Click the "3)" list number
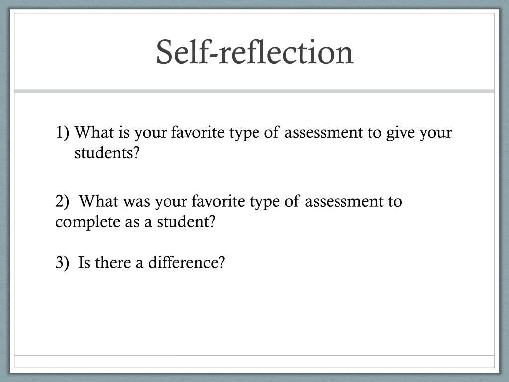Screen dimensions: 509x382 (62, 263)
